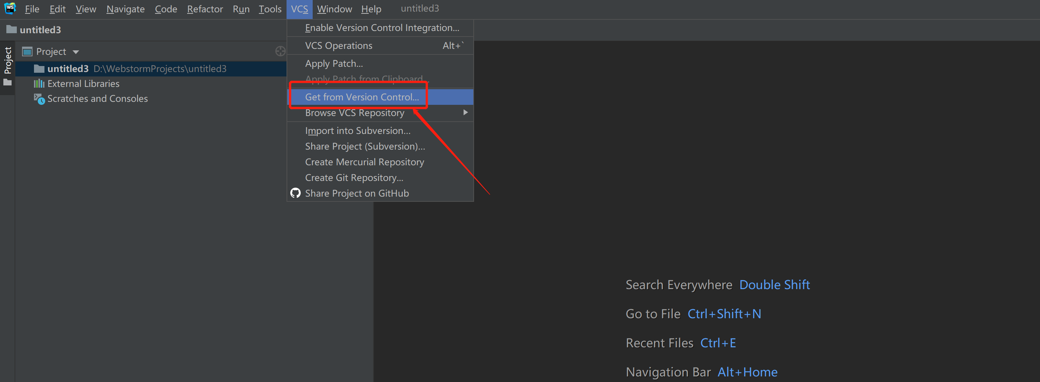Click the Select Opened File crosshair icon

[x=280, y=51]
